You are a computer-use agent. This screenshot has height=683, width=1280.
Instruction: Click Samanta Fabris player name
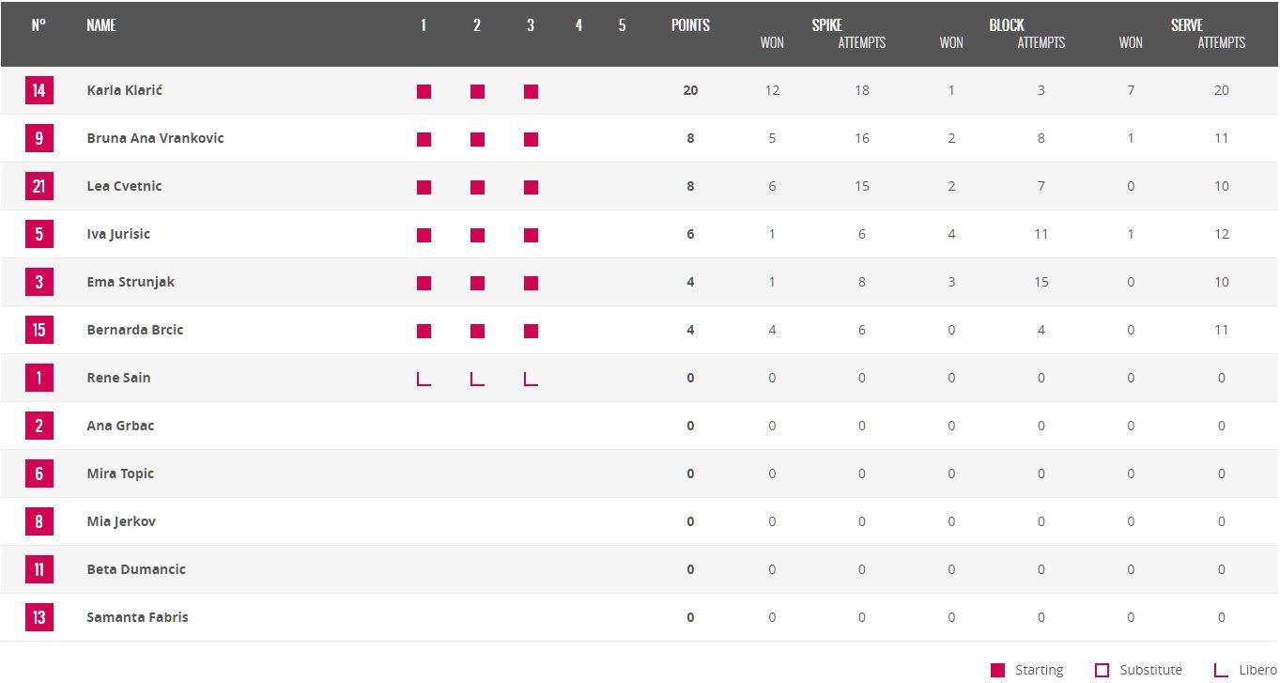[x=137, y=617]
